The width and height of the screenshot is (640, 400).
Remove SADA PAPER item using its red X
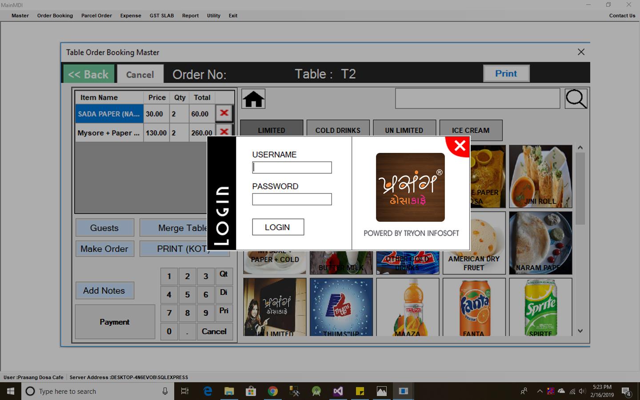pos(224,113)
